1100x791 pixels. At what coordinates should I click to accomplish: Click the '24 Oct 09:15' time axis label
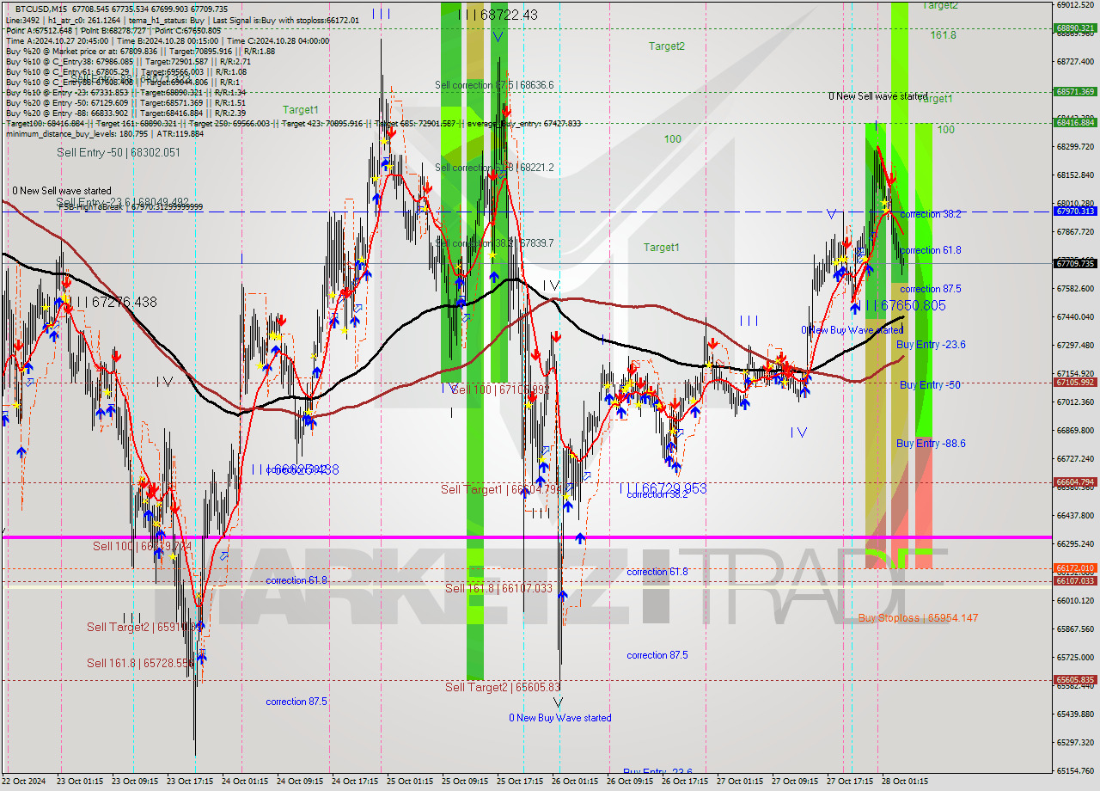(x=301, y=782)
